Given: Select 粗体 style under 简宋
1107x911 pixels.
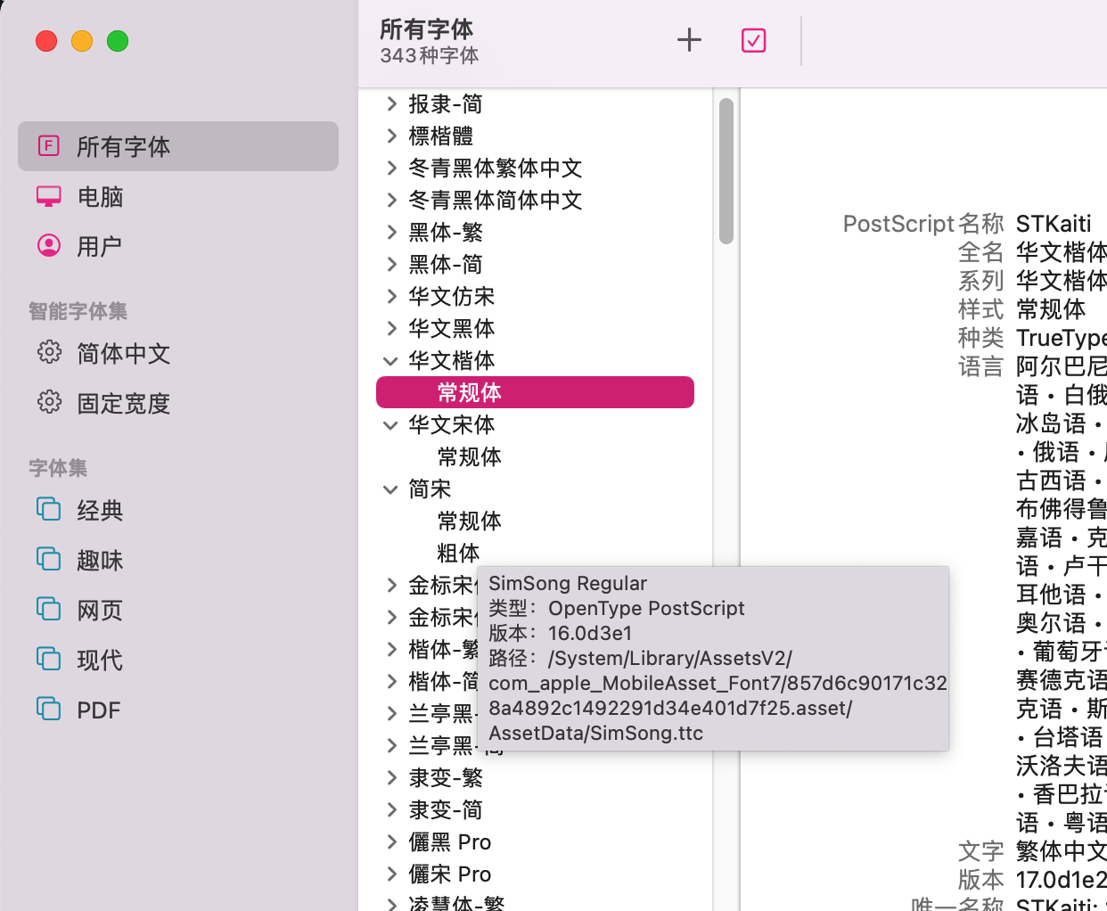Looking at the screenshot, I should tap(458, 553).
